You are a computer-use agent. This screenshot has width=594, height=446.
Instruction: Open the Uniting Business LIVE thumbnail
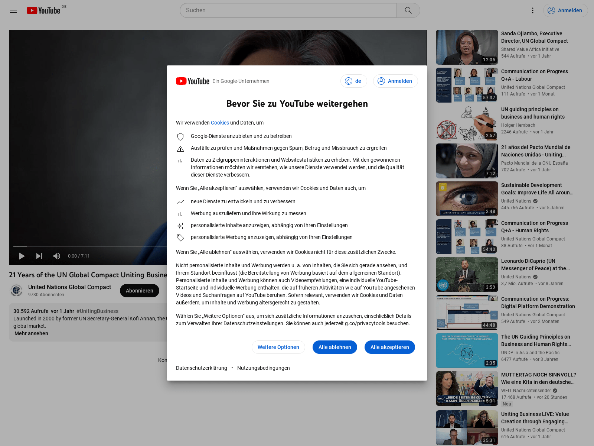(x=467, y=428)
